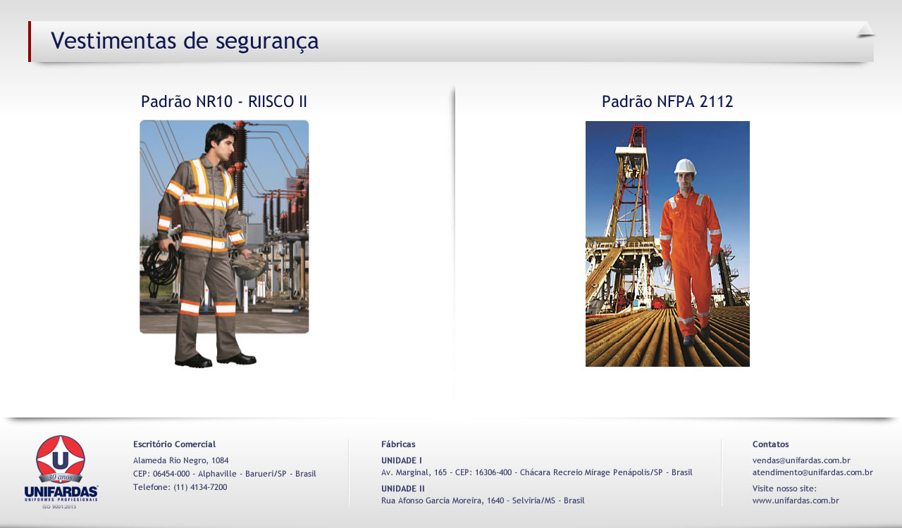Click the page curl corner icon

865,30
